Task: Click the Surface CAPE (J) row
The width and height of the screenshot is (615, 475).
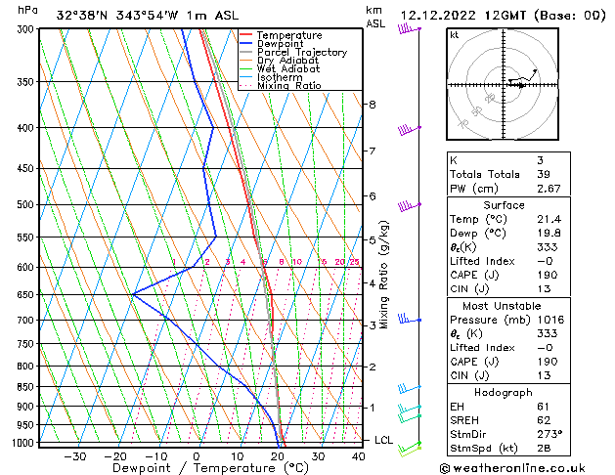Action: [x=508, y=275]
